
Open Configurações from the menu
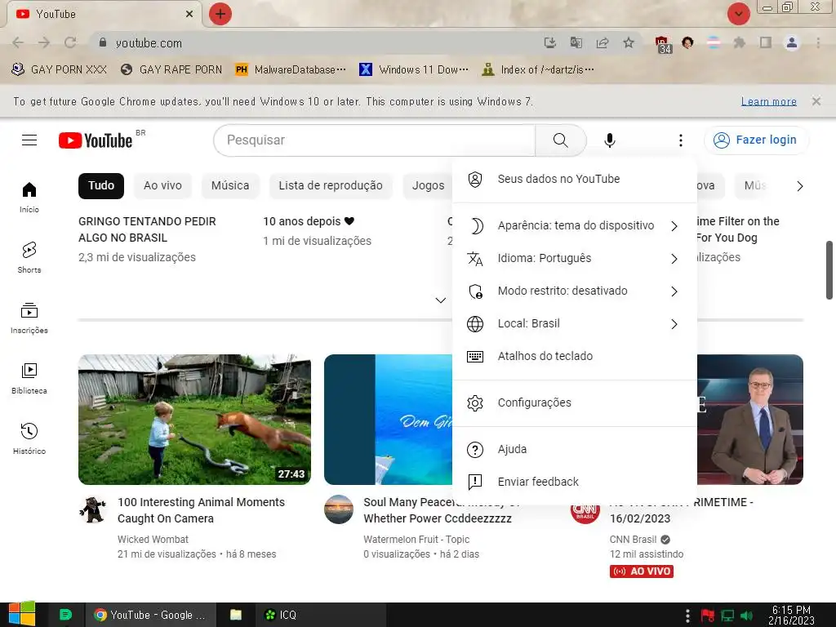574,403
